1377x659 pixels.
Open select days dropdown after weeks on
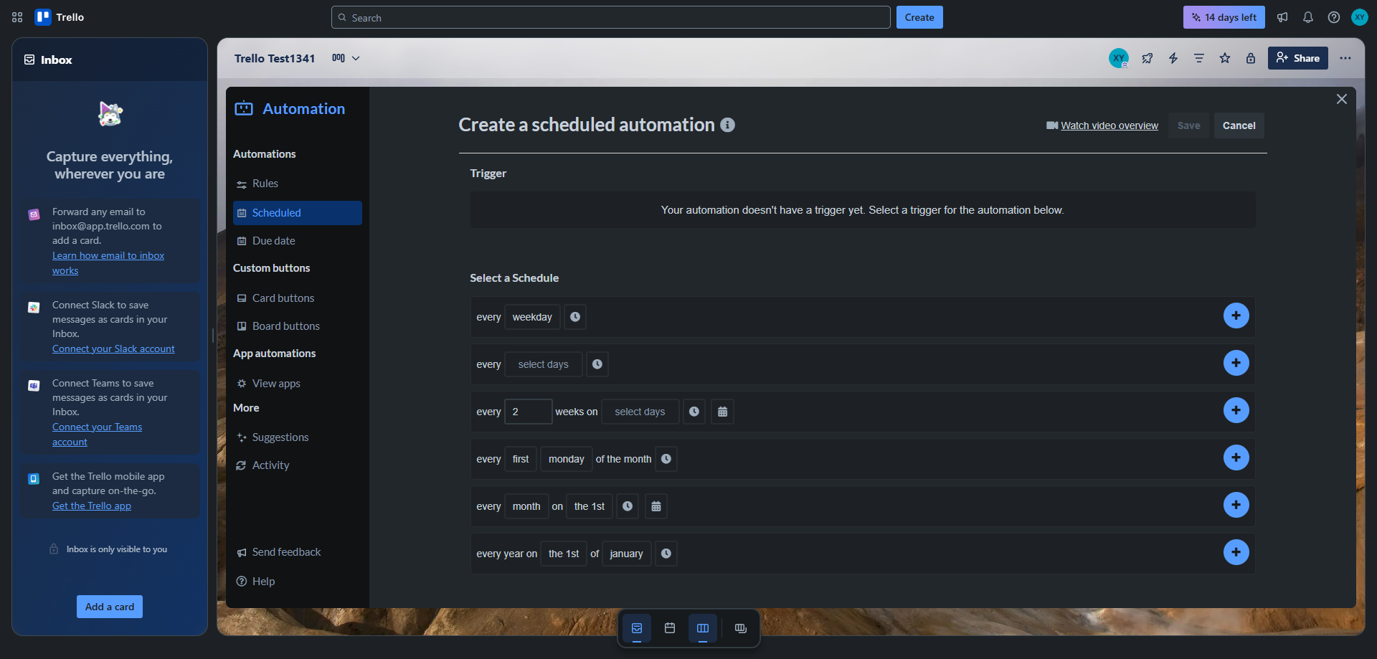point(640,412)
